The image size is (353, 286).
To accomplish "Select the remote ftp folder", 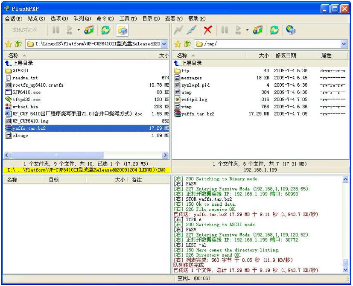I will click(260, 70).
